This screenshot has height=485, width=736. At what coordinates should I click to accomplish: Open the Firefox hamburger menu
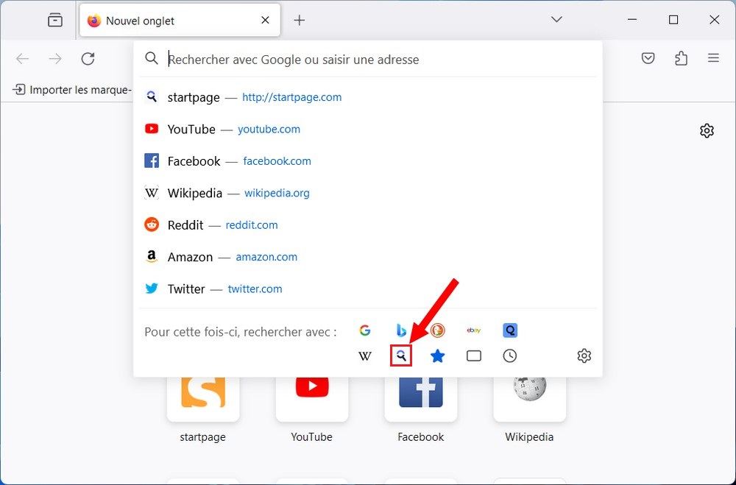(713, 58)
